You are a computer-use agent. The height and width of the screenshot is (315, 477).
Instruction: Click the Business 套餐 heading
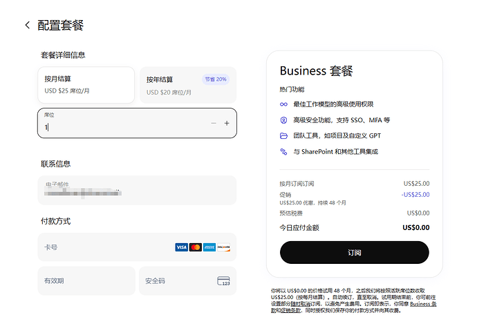tap(317, 71)
